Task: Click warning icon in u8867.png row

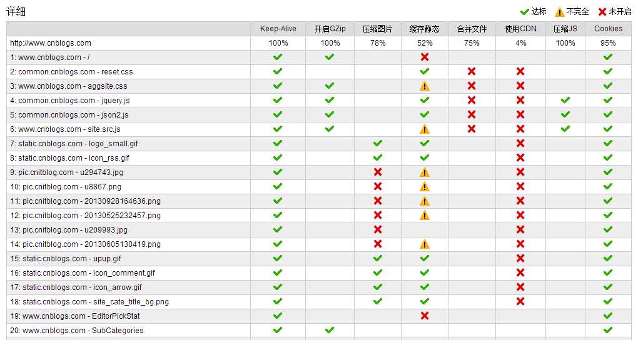Action: 425,186
